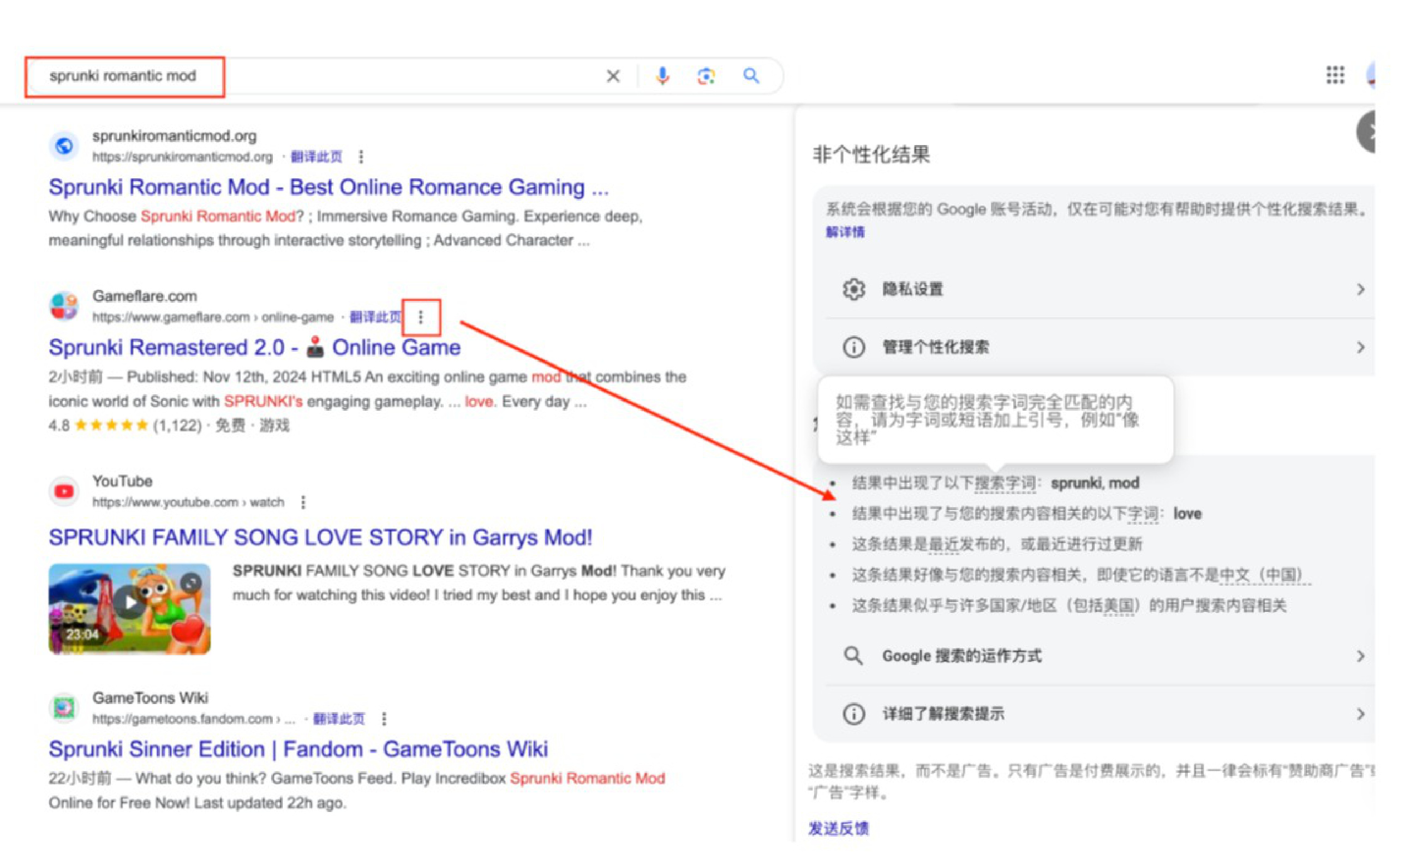Open Google Lens image search icon
This screenshot has width=1416, height=854.
(706, 76)
